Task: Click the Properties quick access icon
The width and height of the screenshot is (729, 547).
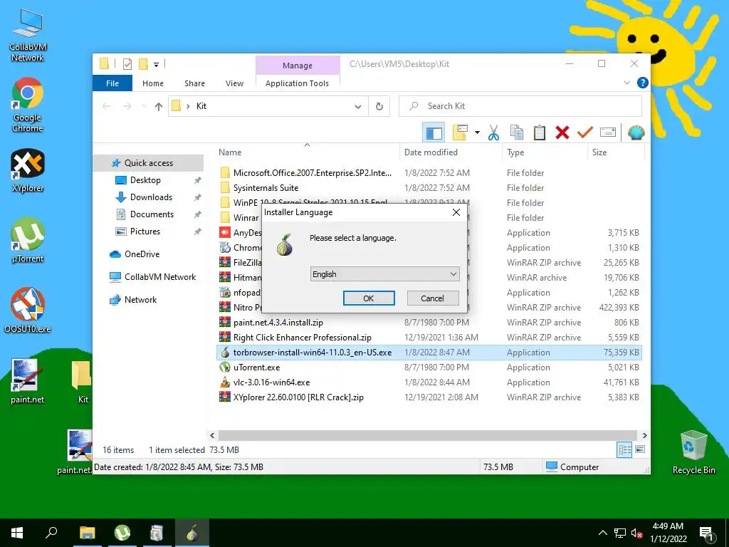Action: pyautogui.click(x=127, y=64)
